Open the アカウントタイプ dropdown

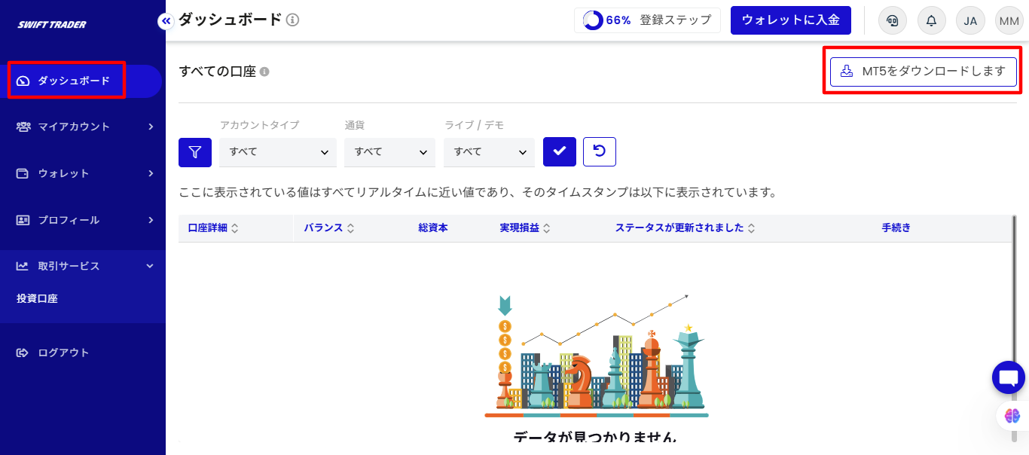277,151
